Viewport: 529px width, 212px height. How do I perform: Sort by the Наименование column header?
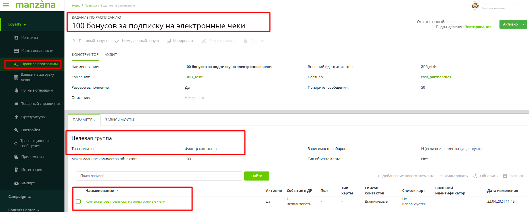pyautogui.click(x=100, y=191)
